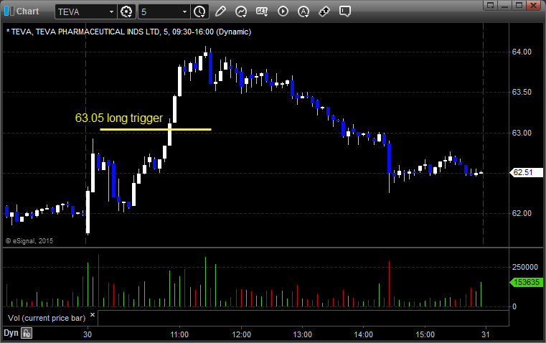
Task: Open the studies indicator menu
Action: [x=241, y=11]
